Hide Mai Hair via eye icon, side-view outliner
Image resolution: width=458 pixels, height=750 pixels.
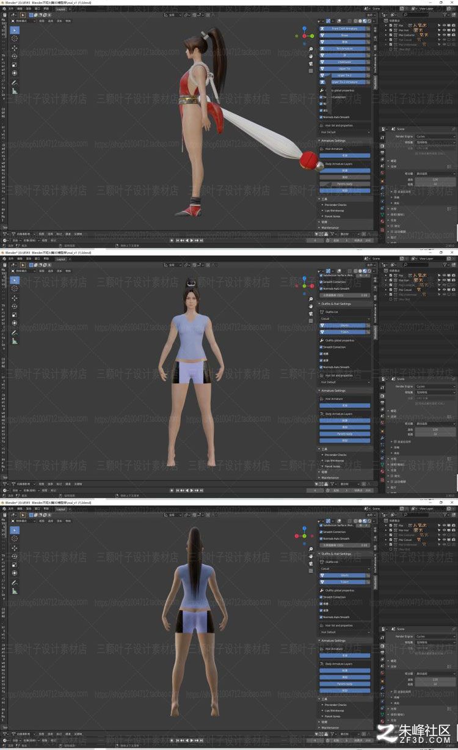pyautogui.click(x=443, y=30)
